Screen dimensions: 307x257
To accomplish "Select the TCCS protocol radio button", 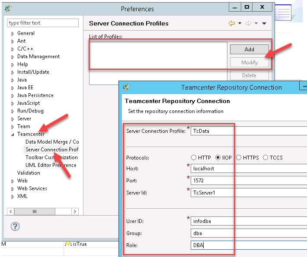I will point(265,157).
